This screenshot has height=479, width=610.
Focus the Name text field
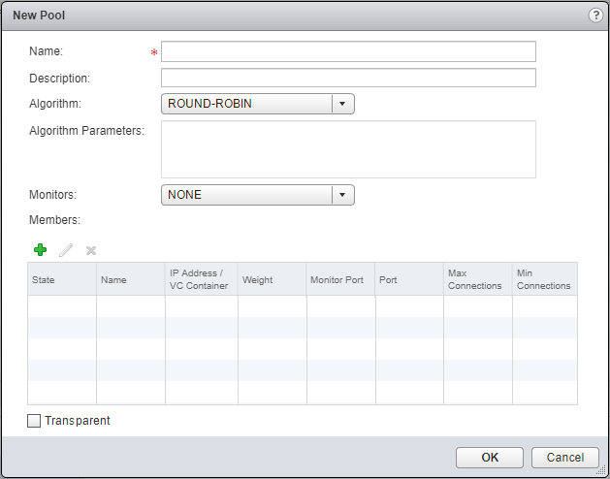tap(348, 51)
